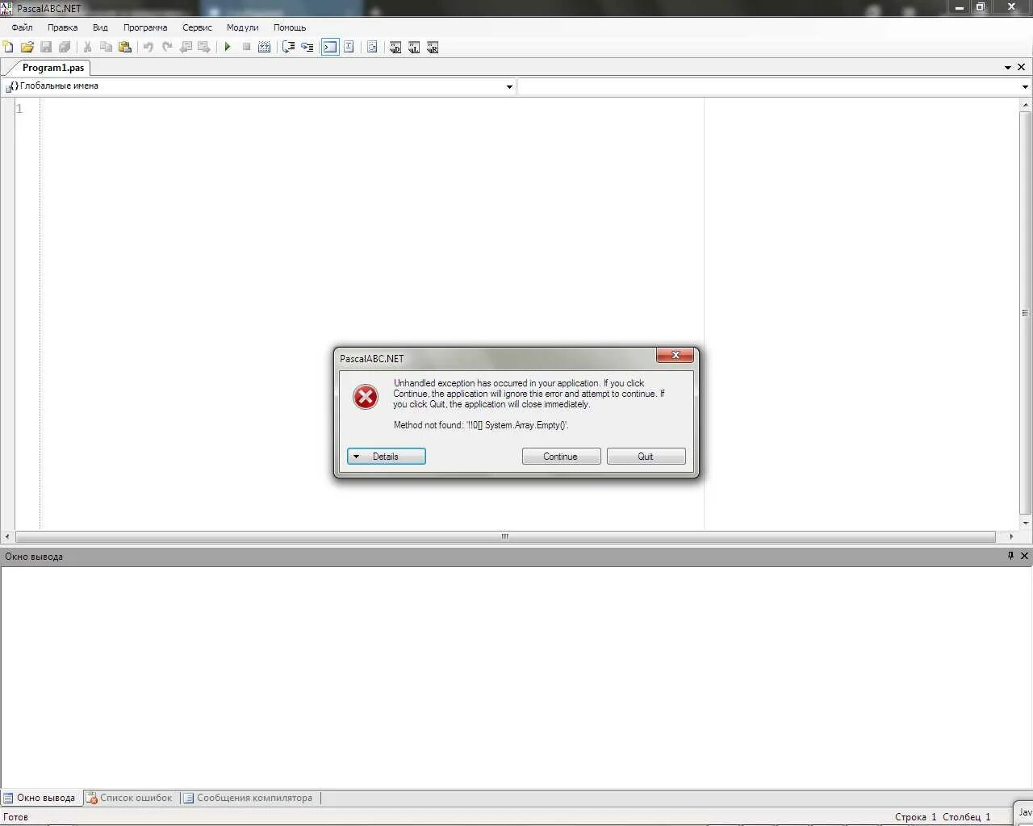This screenshot has height=826, width=1033.
Task: Click editor scroll up arrow
Action: click(x=1026, y=105)
